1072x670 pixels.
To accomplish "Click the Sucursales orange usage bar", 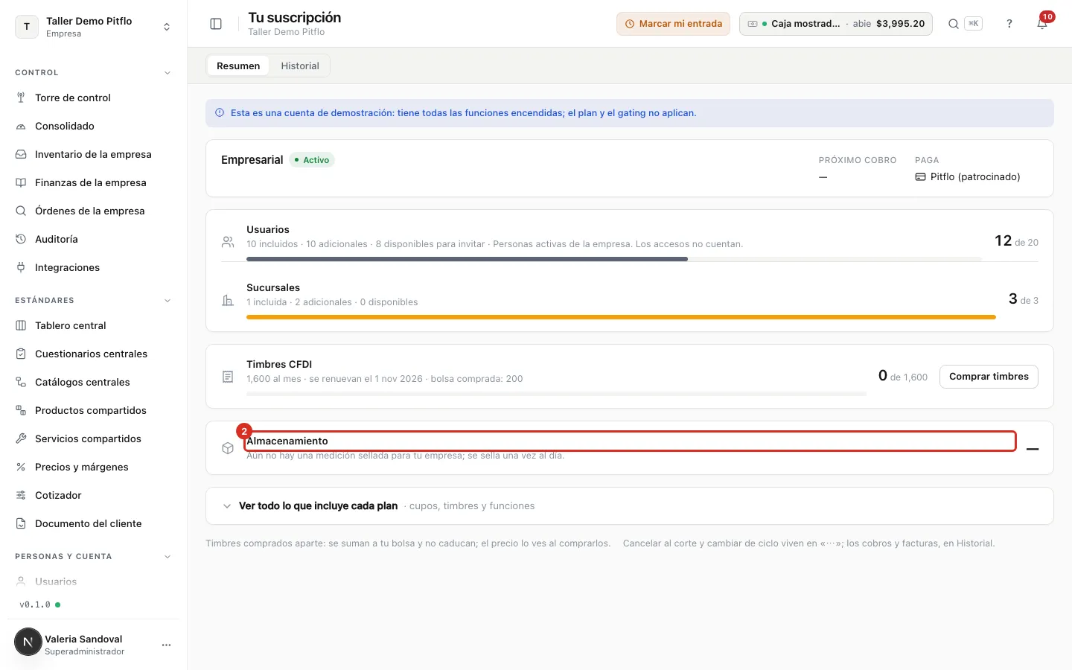I will click(x=621, y=317).
